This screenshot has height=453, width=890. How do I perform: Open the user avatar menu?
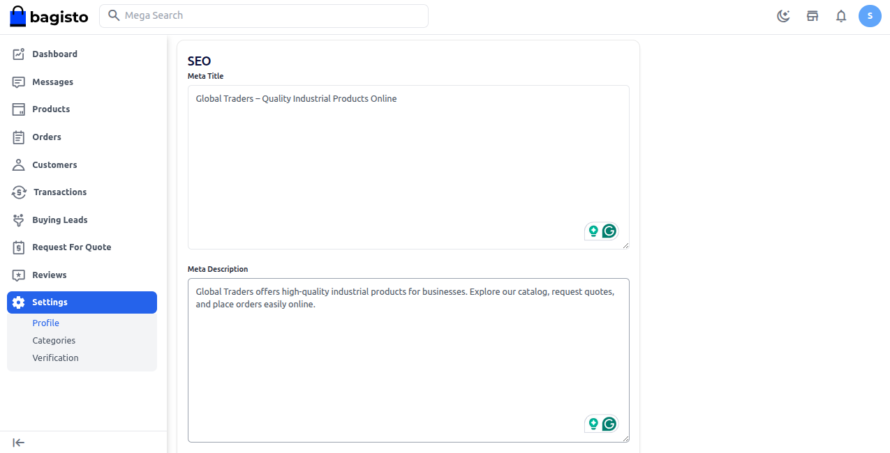(x=870, y=16)
